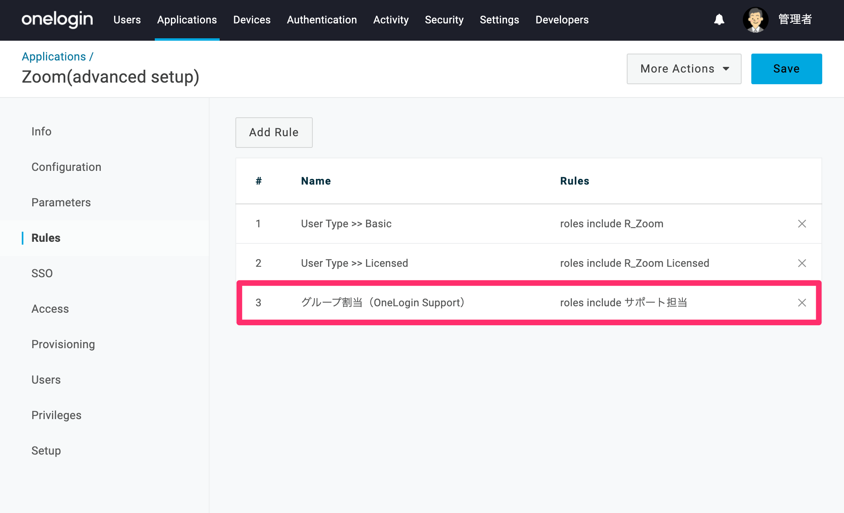The image size is (844, 513).
Task: Click the Rules column header
Action: (575, 181)
